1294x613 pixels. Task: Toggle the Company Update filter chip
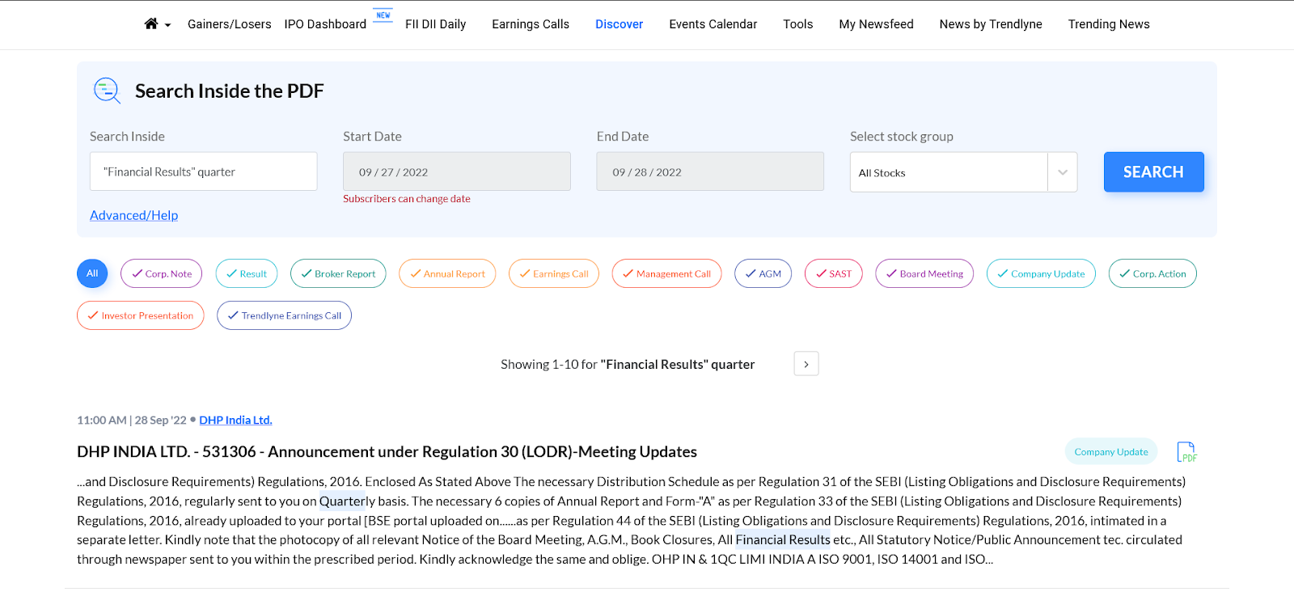pos(1041,273)
